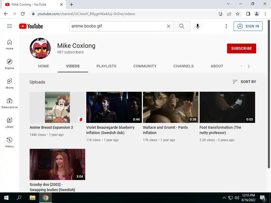The image size is (271, 203).
Task: Open the notification center icon
Action: point(263,198)
